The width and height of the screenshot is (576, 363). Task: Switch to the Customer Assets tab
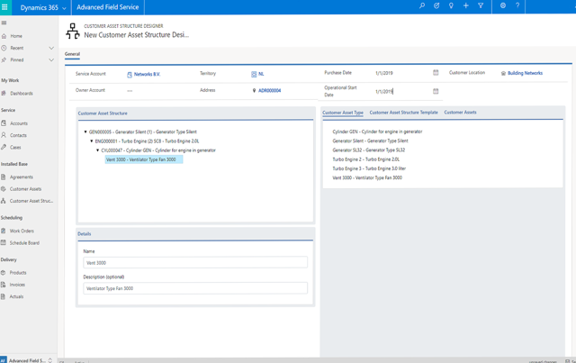click(x=460, y=113)
